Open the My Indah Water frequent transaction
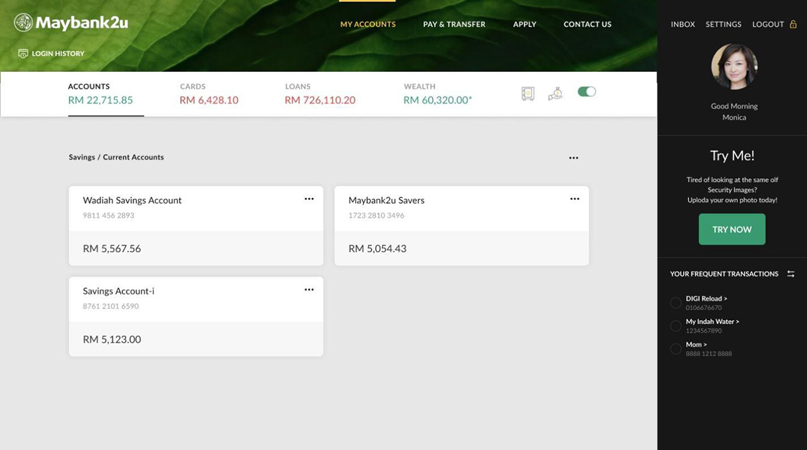The image size is (807, 450). pos(713,322)
